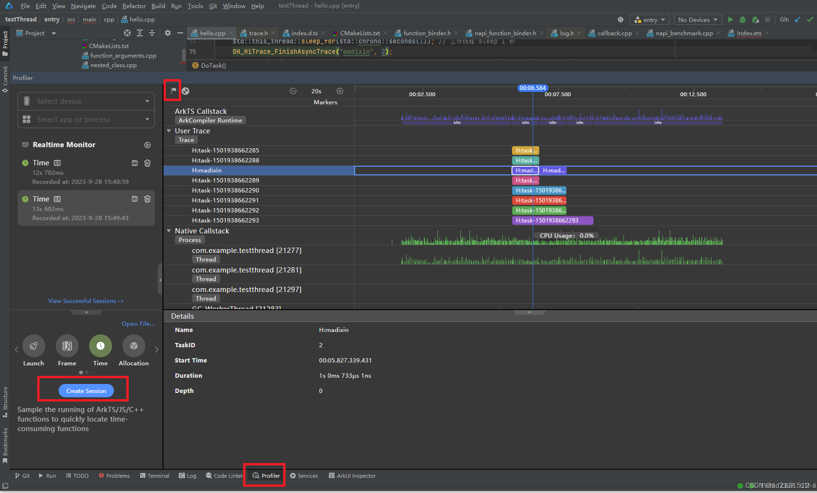The height and width of the screenshot is (493, 817).
Task: Delete the 13s 602ms recording with the trash icon
Action: pyautogui.click(x=147, y=199)
